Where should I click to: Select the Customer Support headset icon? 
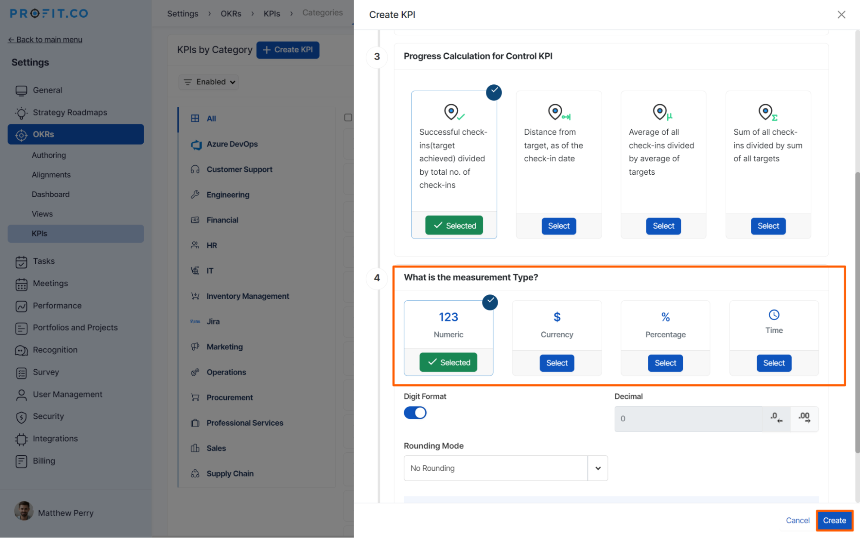196,169
